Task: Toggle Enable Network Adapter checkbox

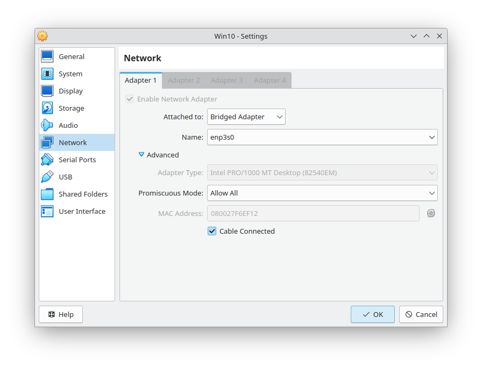Action: point(130,99)
